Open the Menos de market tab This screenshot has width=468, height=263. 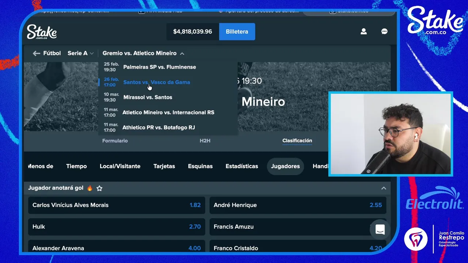[x=41, y=166]
